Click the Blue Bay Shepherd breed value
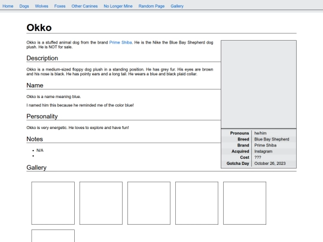 tap(272, 139)
